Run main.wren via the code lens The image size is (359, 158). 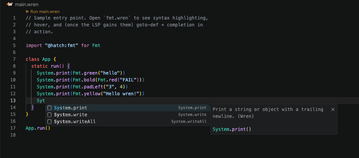[45, 11]
